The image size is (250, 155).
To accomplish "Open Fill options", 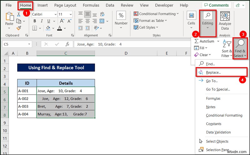I will point(201,48).
